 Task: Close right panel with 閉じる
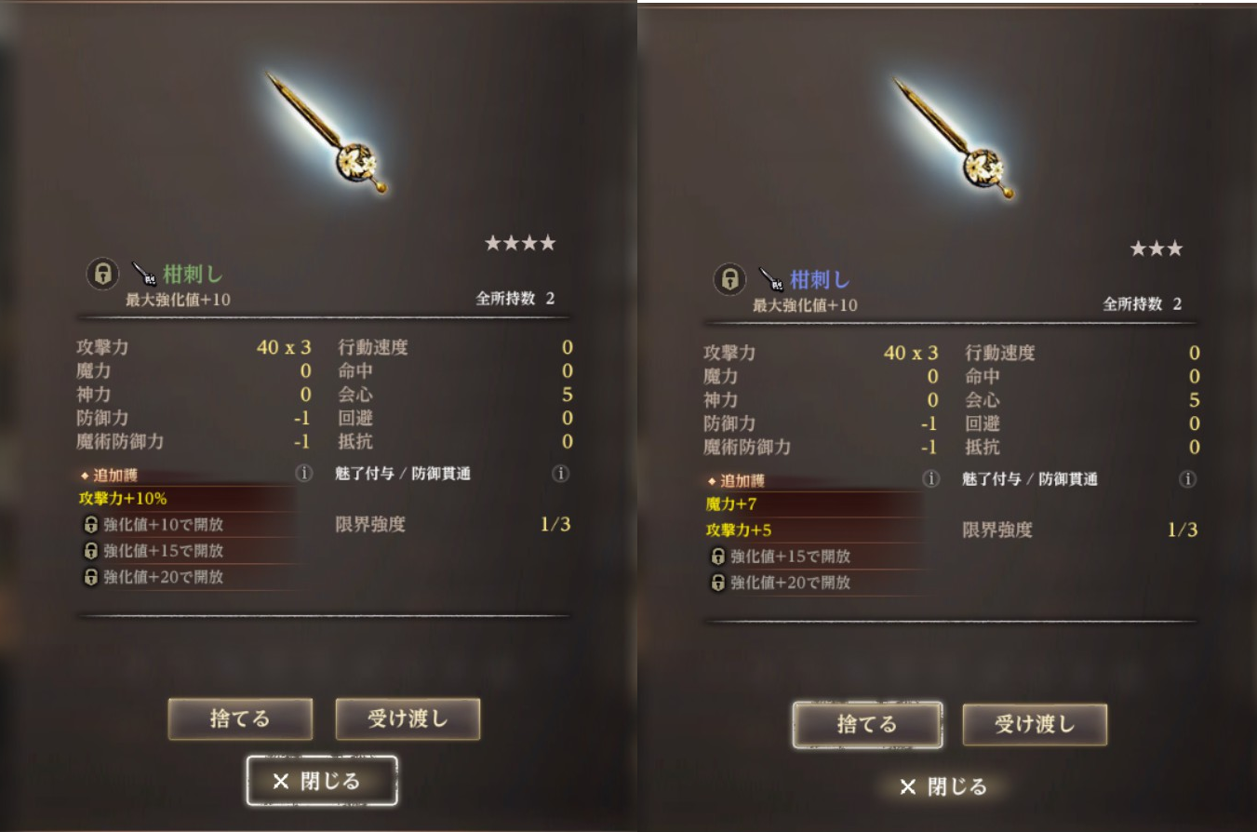click(x=943, y=786)
